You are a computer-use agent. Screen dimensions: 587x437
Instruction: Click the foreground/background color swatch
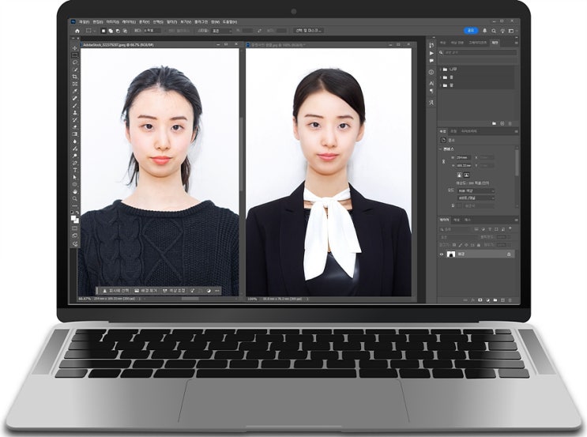[x=75, y=217]
